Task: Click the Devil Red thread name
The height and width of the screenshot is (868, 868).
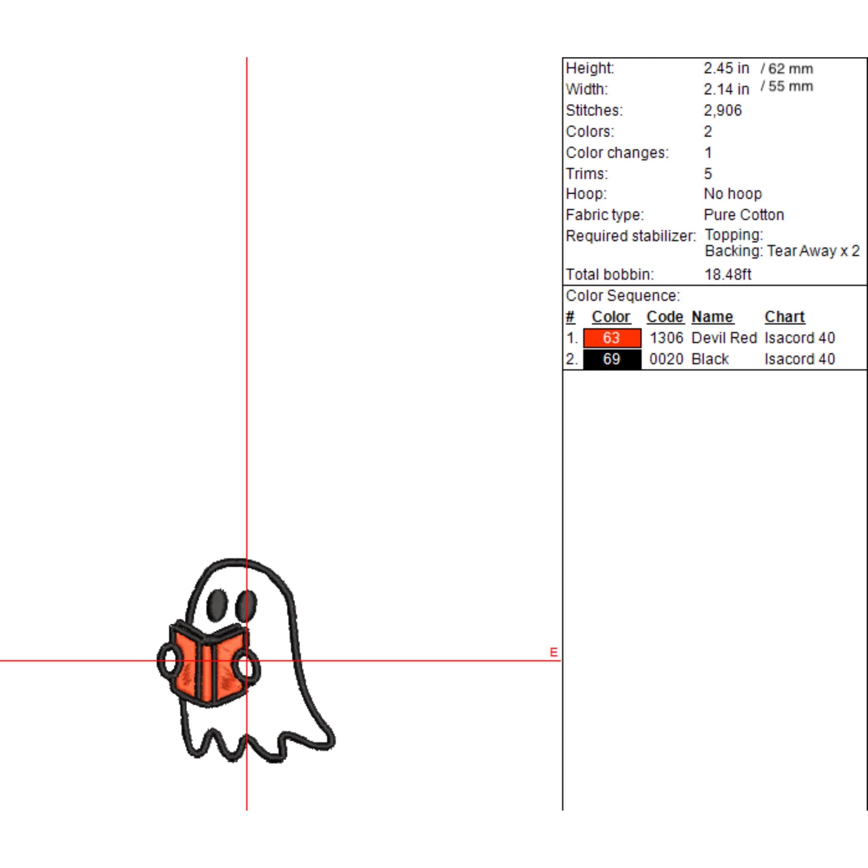Action: coord(724,338)
